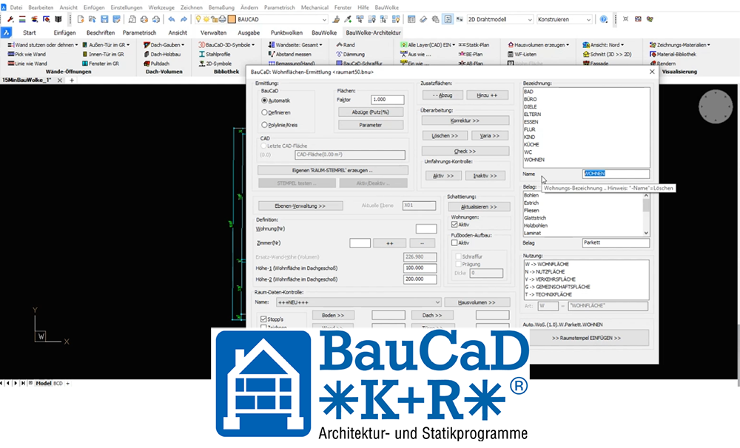
Task: Click BE-Plan tool
Action: [x=471, y=54]
